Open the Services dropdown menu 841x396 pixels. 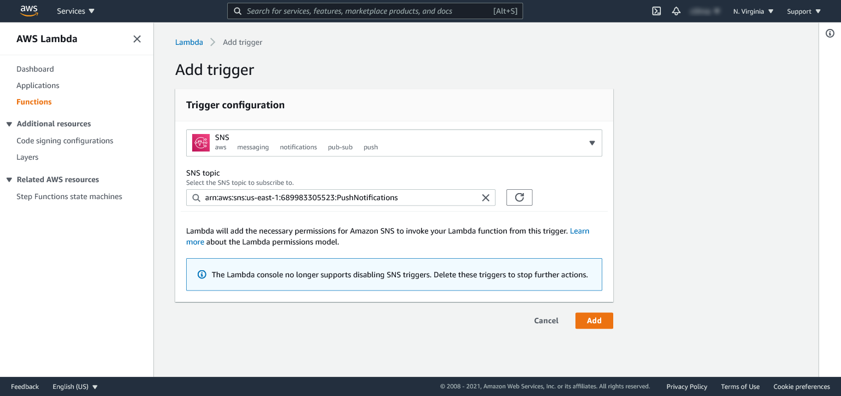point(76,11)
